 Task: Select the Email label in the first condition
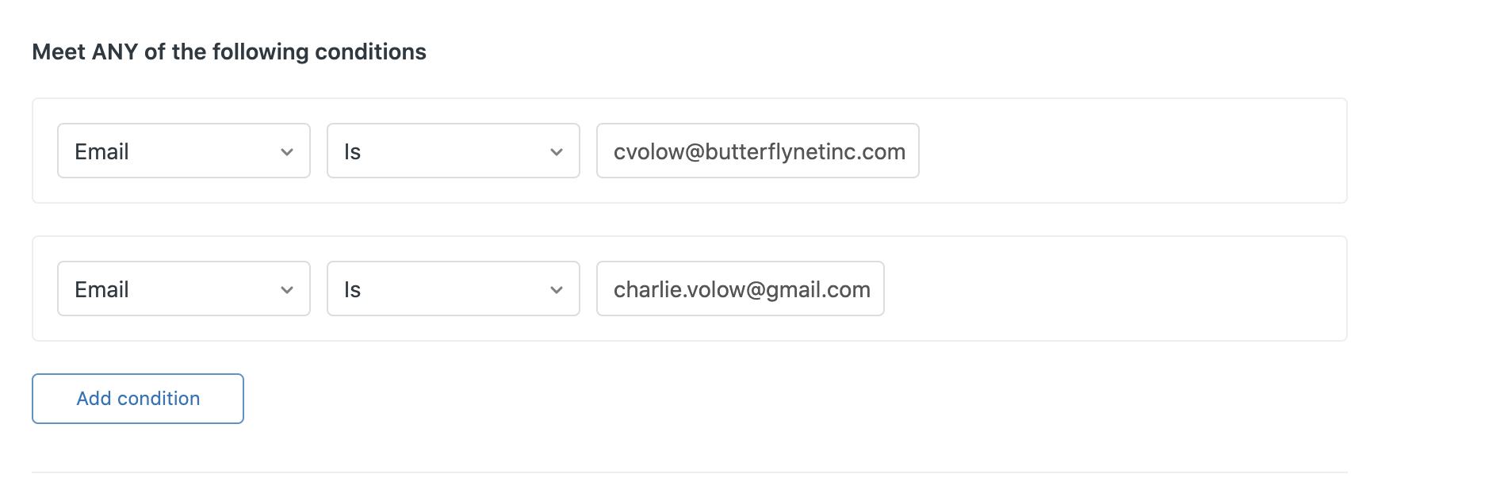[101, 151]
